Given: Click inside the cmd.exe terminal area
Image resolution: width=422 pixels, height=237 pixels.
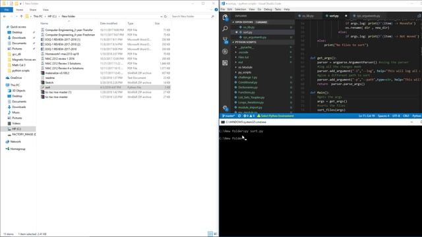Looking at the screenshot, I should tap(320, 180).
